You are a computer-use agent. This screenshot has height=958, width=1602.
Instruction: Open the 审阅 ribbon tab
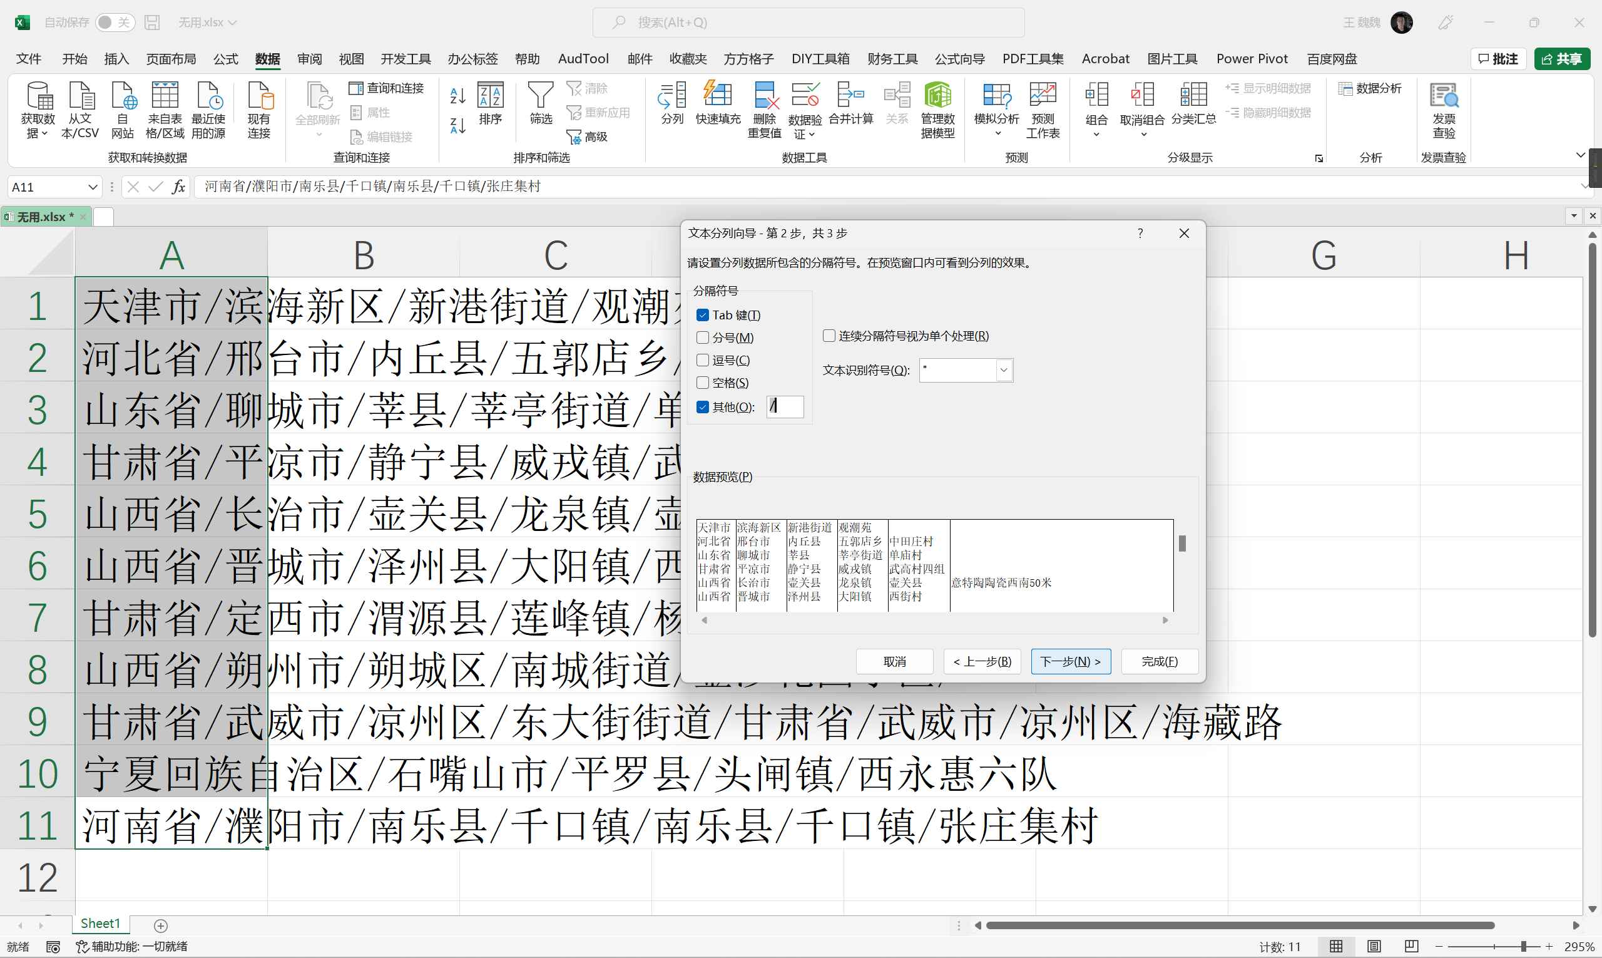[x=310, y=59]
